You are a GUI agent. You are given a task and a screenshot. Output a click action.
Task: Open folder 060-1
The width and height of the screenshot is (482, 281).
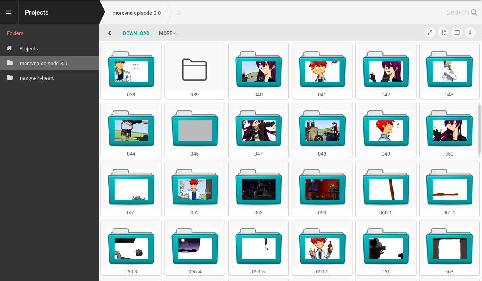[x=386, y=189]
